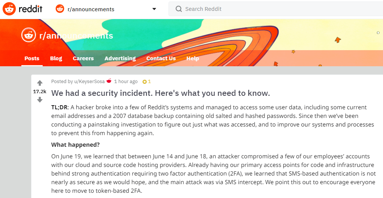Visit u/KeyserSosa's profile link
383x198 pixels.
(89, 81)
